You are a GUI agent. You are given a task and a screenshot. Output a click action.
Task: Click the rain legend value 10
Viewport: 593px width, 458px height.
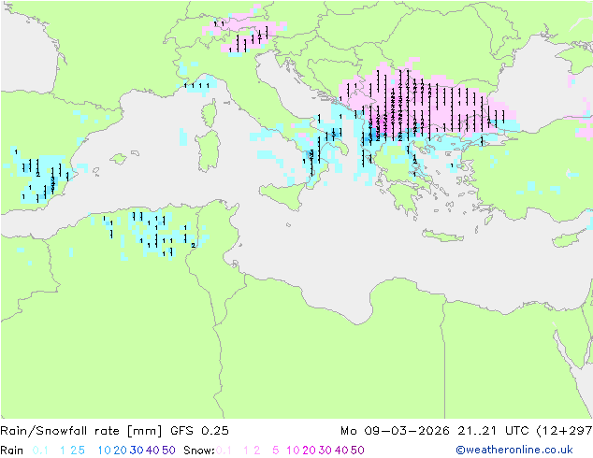pos(105,451)
